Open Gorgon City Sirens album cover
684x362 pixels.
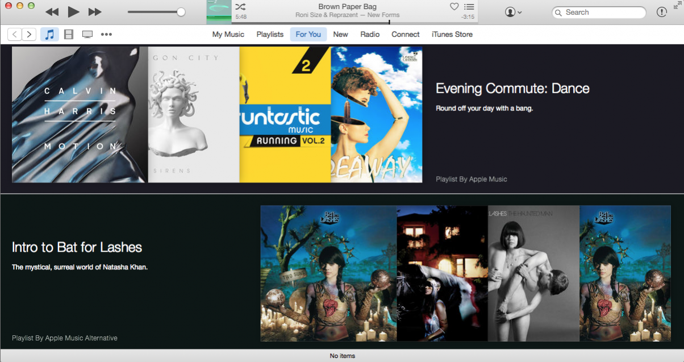tap(194, 115)
